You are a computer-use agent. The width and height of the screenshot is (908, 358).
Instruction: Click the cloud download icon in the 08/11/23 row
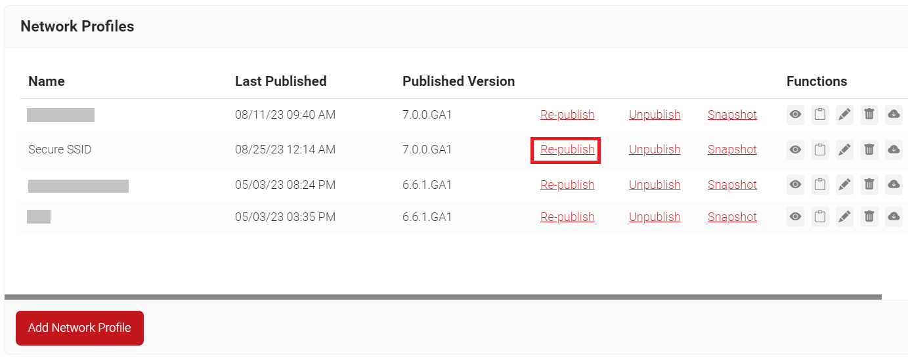(x=894, y=115)
